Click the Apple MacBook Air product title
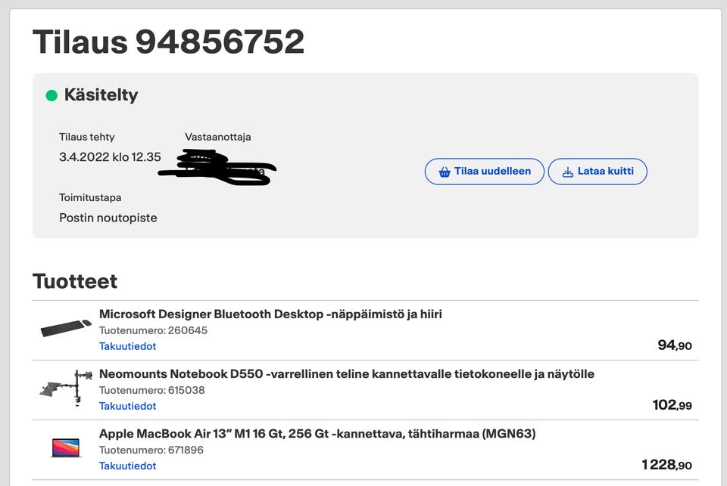727x486 pixels. [x=317, y=434]
